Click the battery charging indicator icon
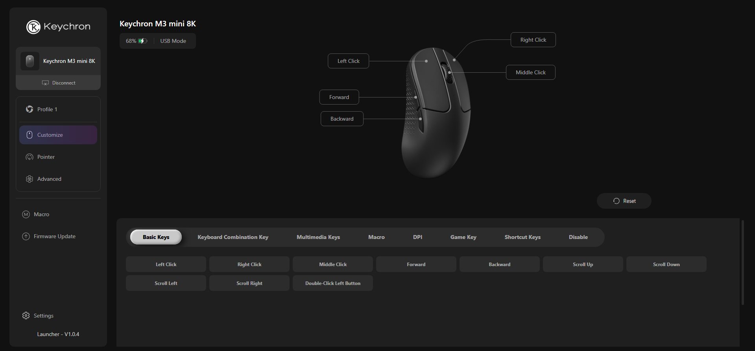Screen dimensions: 755x351 142,41
